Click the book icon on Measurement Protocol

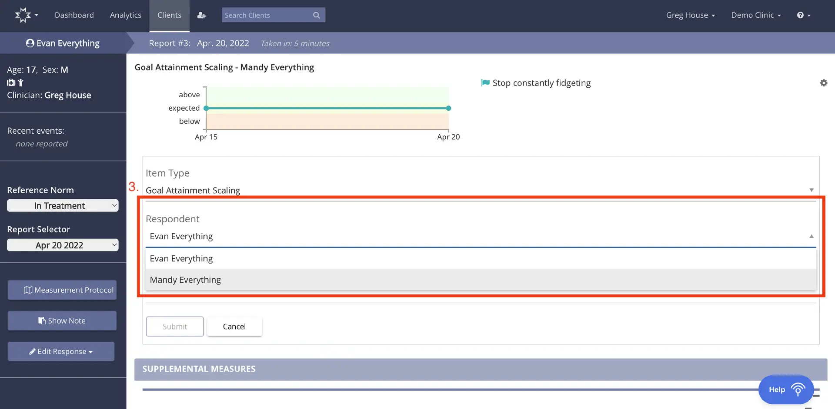click(x=28, y=290)
